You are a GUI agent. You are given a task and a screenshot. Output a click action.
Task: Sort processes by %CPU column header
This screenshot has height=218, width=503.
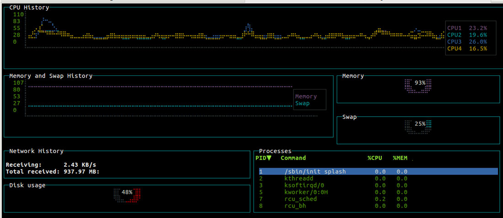point(375,158)
